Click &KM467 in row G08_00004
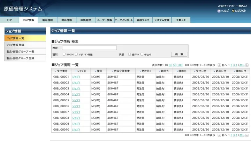Viewport: 251px width, 141px height. tap(113, 94)
